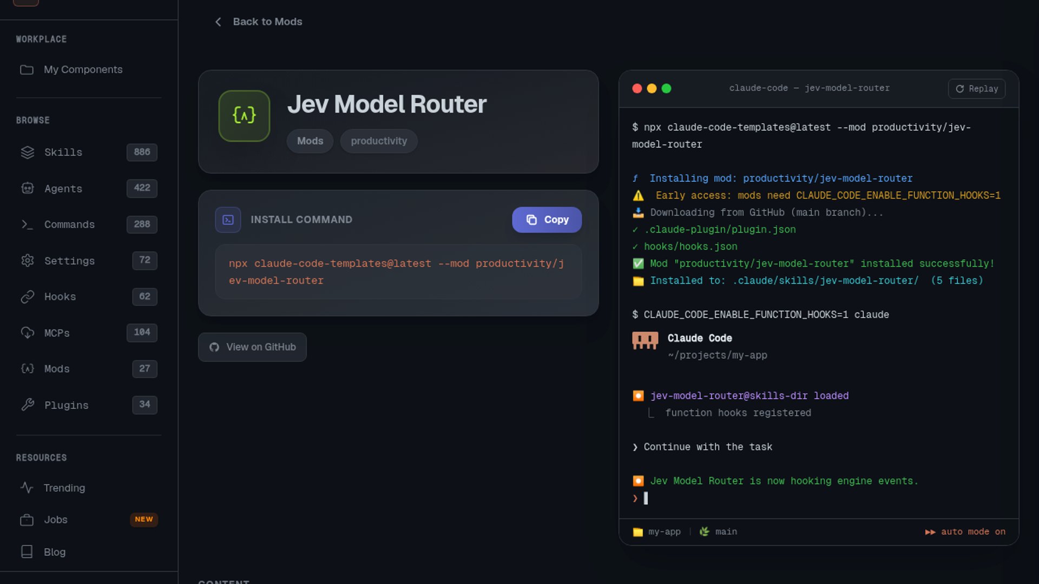Click the terminal icon beside Install Command
Viewport: 1039px width, 584px height.
click(x=228, y=220)
